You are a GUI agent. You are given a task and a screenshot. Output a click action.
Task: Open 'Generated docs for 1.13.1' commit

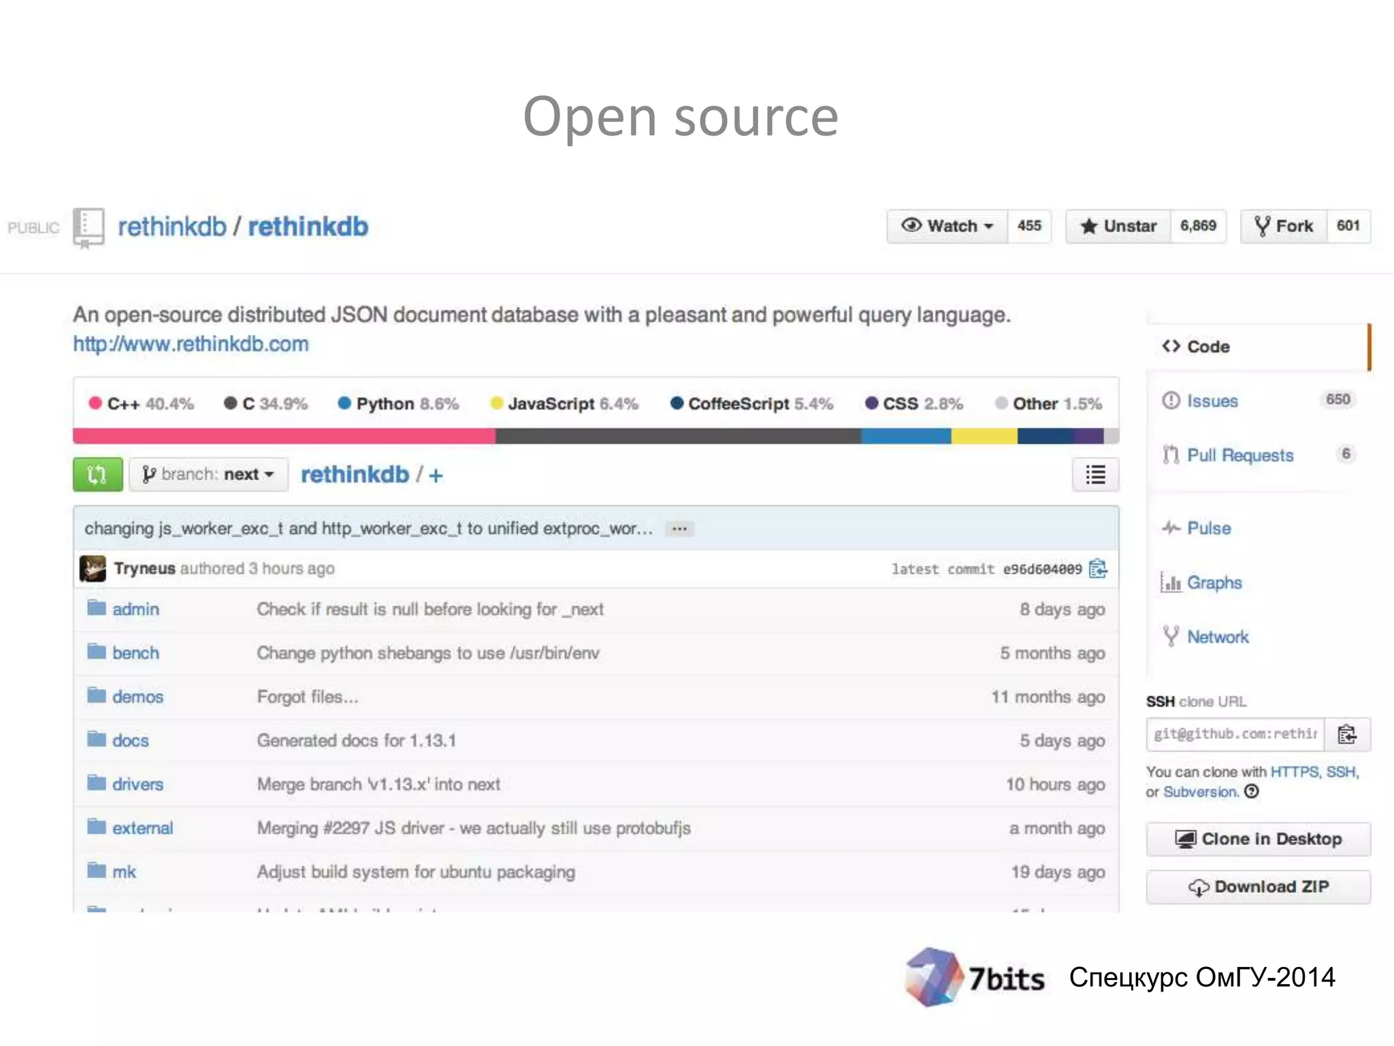356,740
